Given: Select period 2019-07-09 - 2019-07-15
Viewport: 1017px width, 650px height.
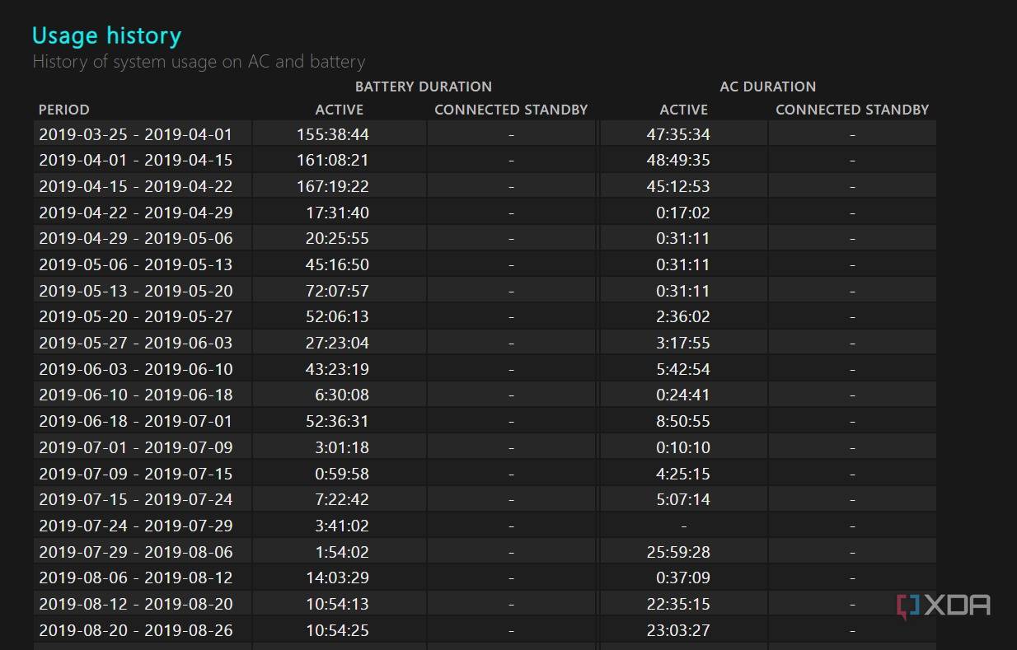Looking at the screenshot, I should pyautogui.click(x=136, y=474).
